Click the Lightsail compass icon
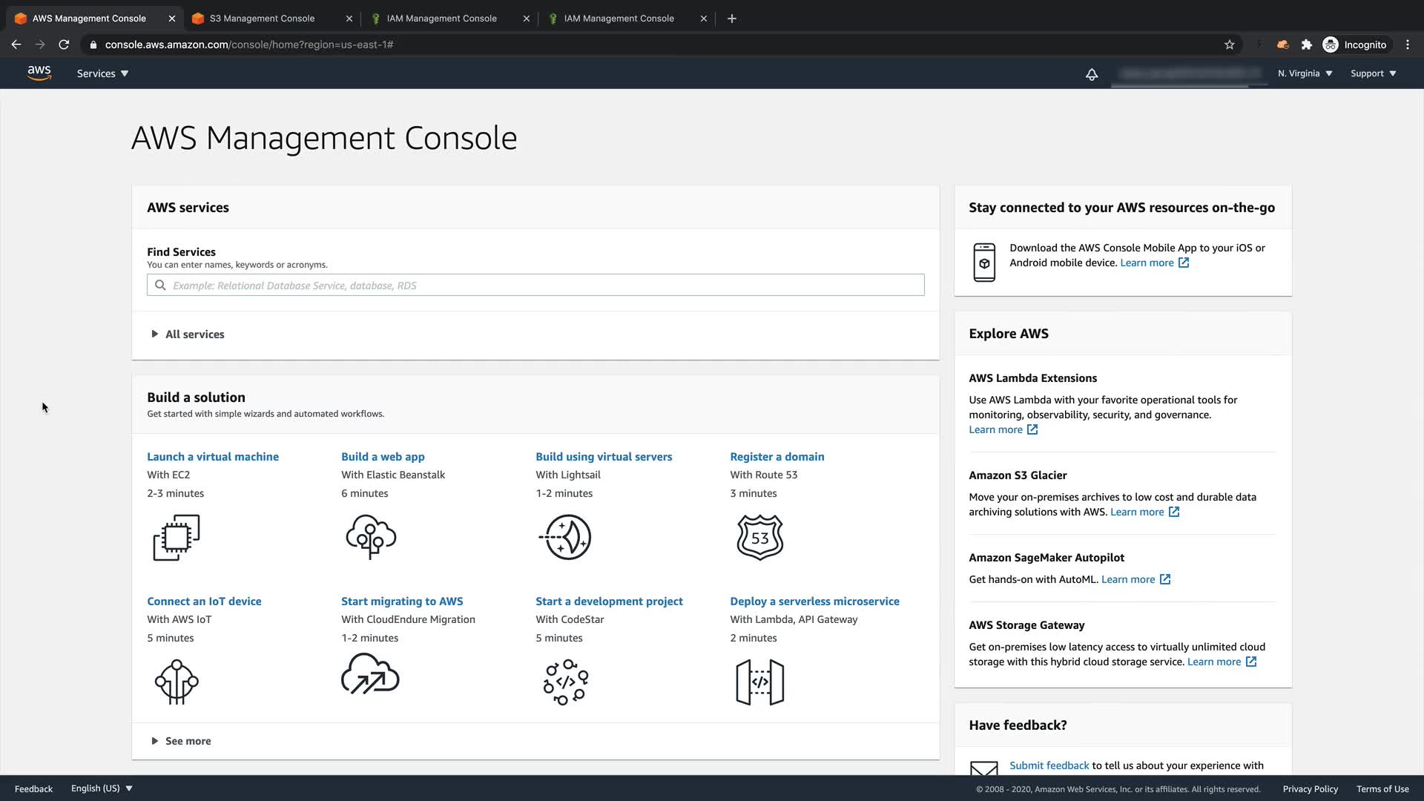 tap(565, 537)
